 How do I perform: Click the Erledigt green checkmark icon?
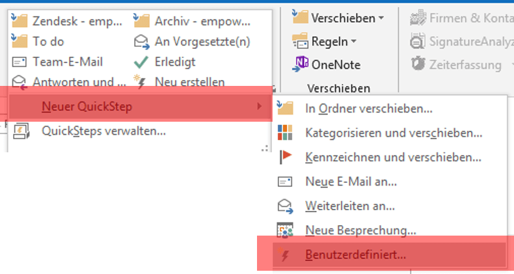tap(141, 62)
